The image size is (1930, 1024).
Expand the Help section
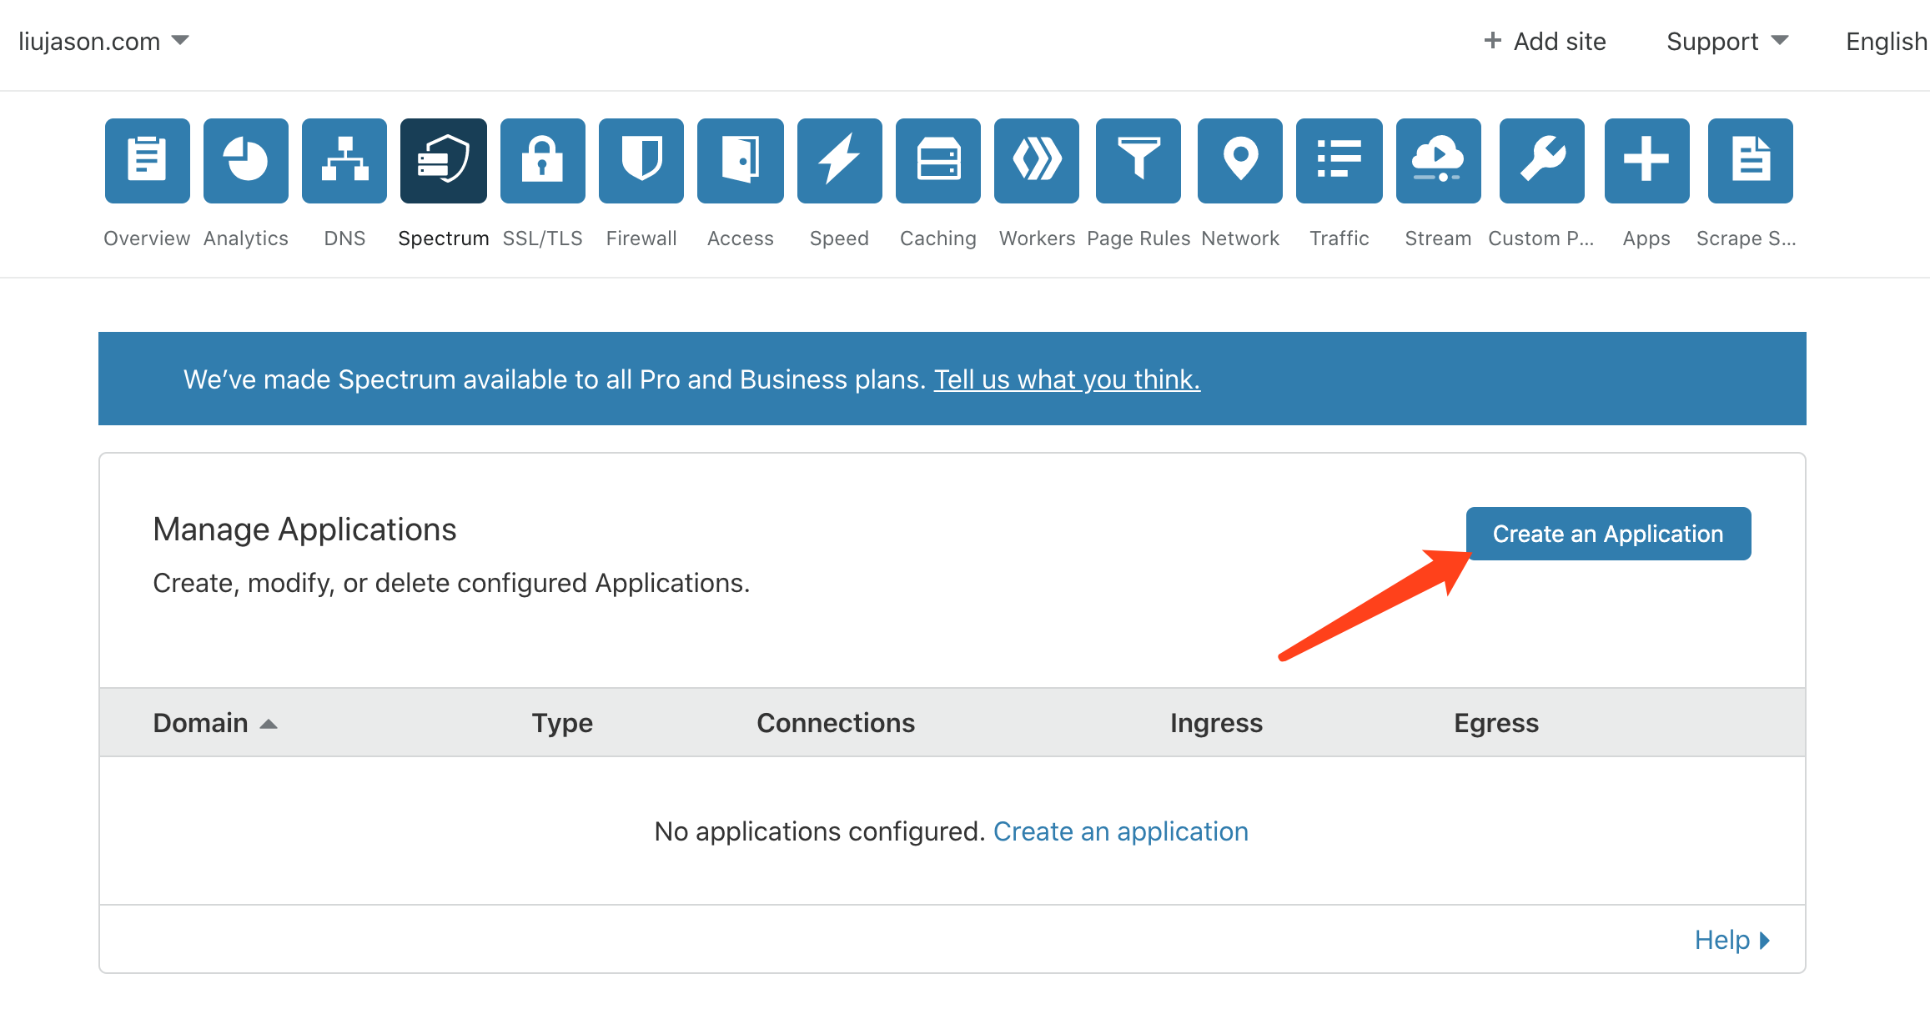pyautogui.click(x=1732, y=940)
